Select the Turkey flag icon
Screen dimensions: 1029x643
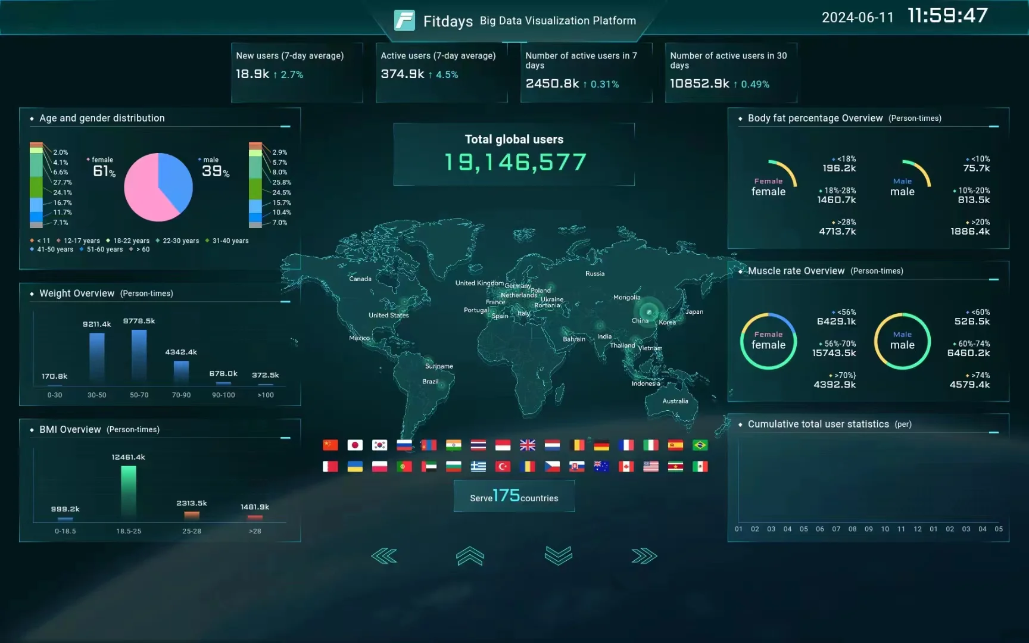coord(503,467)
